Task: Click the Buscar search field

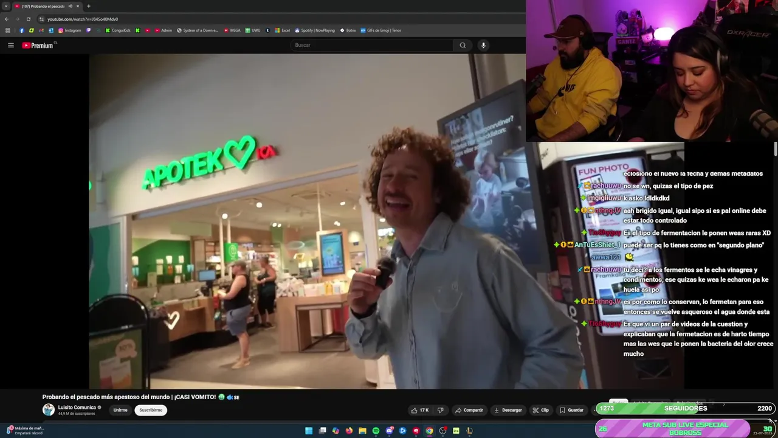Action: 372,45
